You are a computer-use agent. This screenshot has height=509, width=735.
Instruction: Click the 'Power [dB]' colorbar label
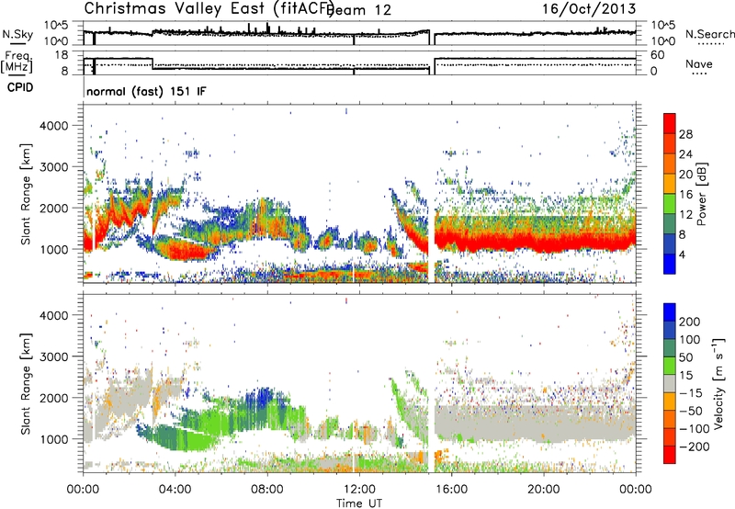click(x=701, y=194)
